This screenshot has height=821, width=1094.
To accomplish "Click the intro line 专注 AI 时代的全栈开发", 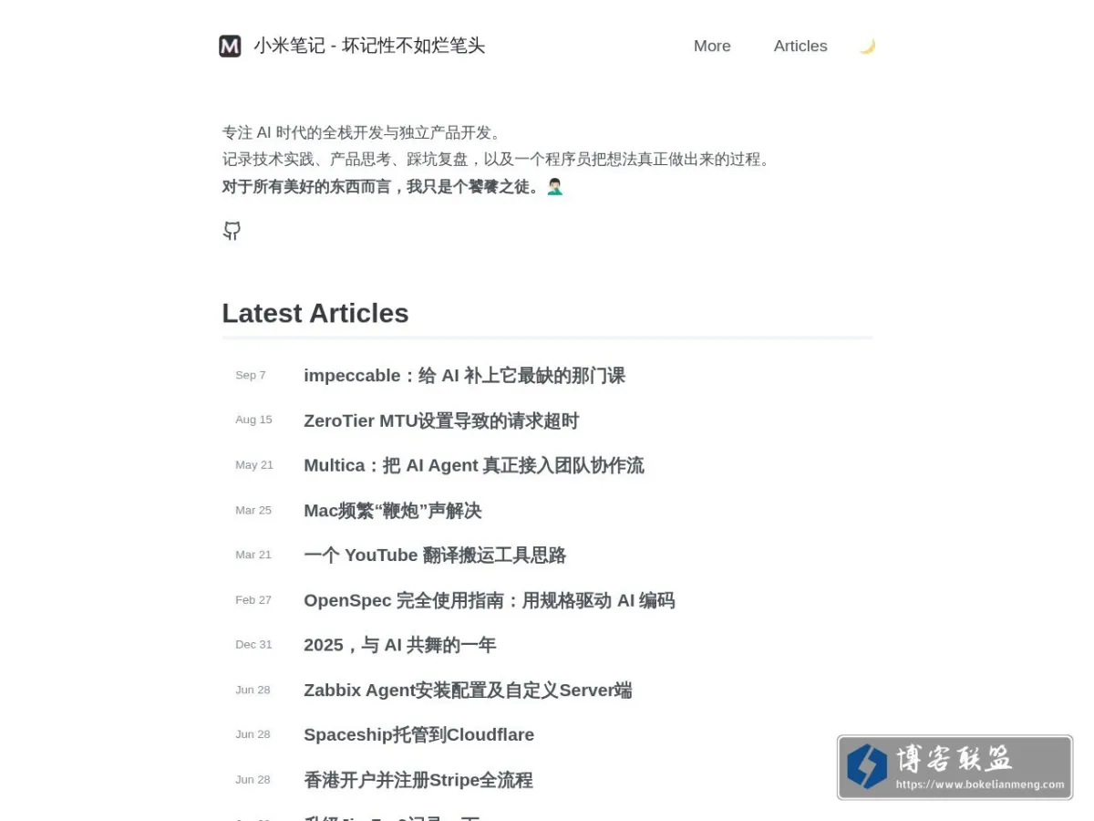I will 362,133.
